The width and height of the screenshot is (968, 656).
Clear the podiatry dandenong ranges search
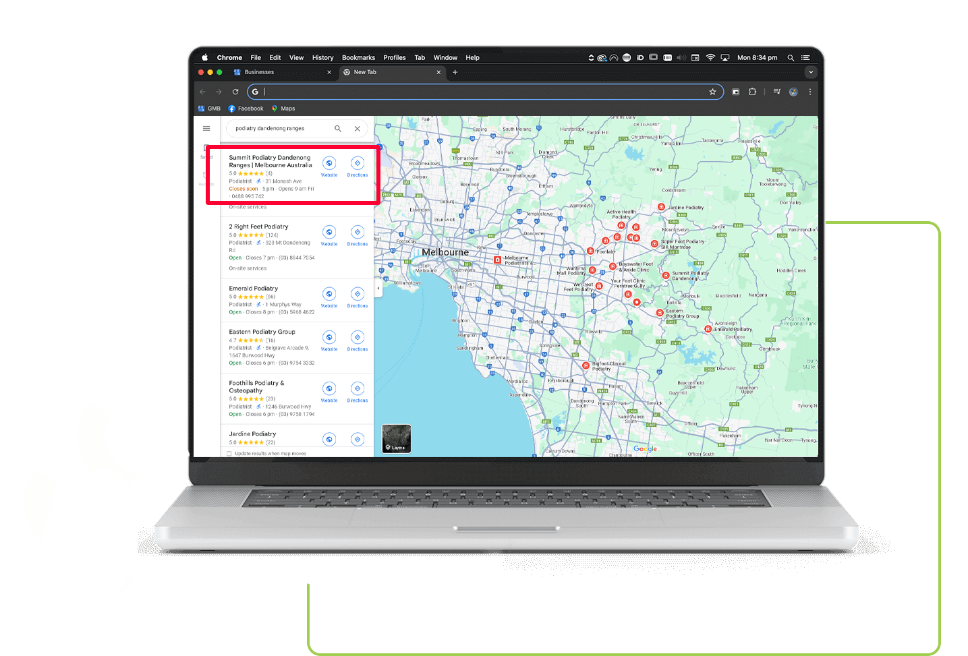[x=358, y=128]
